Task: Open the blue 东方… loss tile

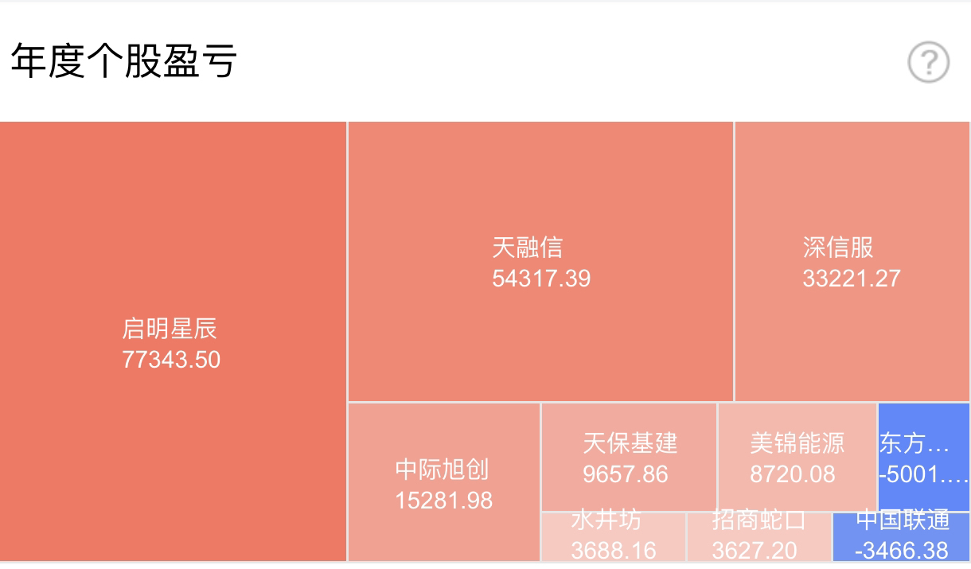Action: 925,457
